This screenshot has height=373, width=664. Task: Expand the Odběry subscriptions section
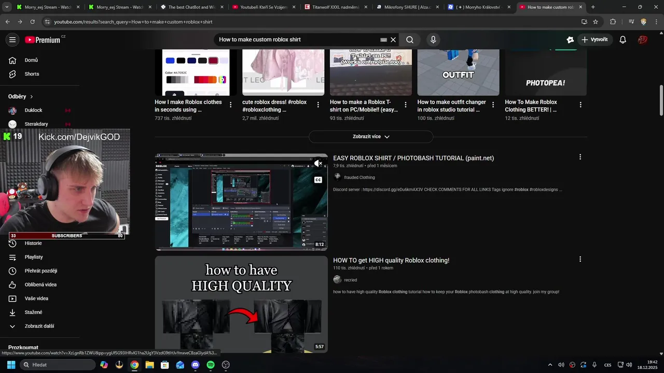(x=21, y=97)
